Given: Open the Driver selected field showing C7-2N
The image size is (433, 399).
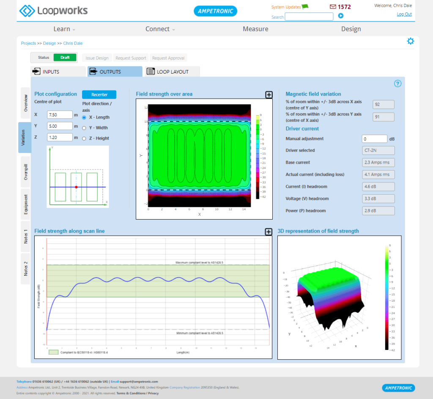Looking at the screenshot, I should pos(378,150).
